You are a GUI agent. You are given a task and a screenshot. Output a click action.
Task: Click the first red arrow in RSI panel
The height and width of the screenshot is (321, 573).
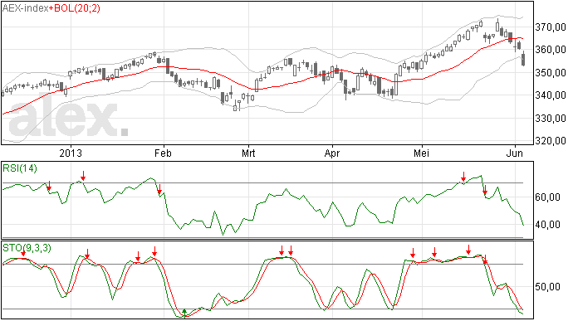49,187
